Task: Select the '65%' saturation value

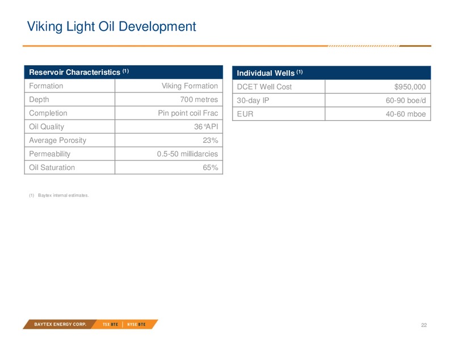Action: coord(210,167)
